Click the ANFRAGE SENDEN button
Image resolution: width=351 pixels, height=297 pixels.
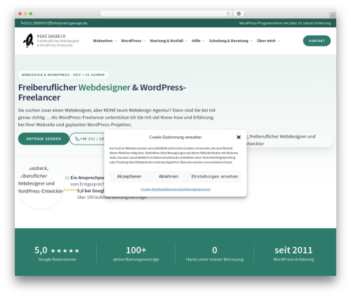44,139
